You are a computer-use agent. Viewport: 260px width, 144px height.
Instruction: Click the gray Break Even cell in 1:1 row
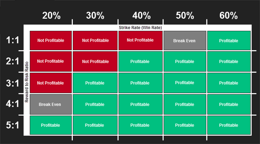point(185,40)
